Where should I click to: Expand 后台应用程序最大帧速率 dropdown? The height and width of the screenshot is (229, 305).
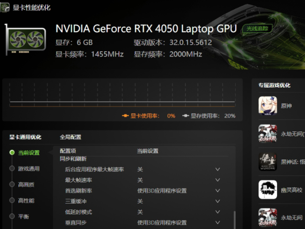pos(217,169)
